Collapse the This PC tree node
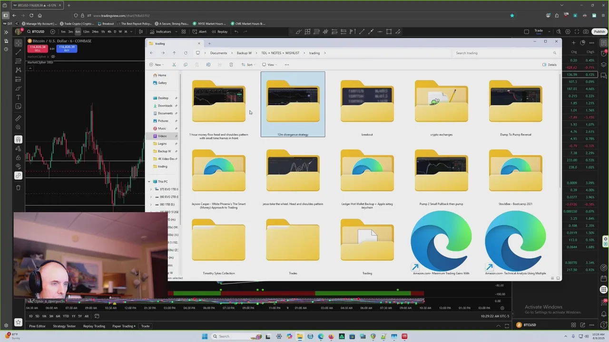 [149, 181]
